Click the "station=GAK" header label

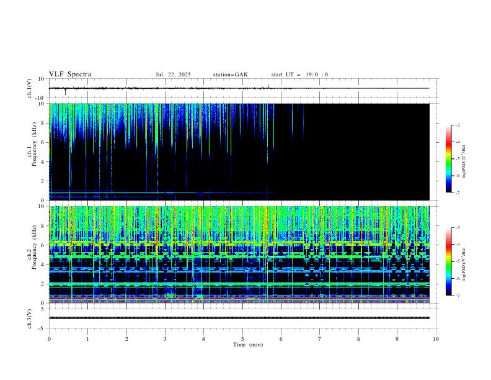point(230,75)
